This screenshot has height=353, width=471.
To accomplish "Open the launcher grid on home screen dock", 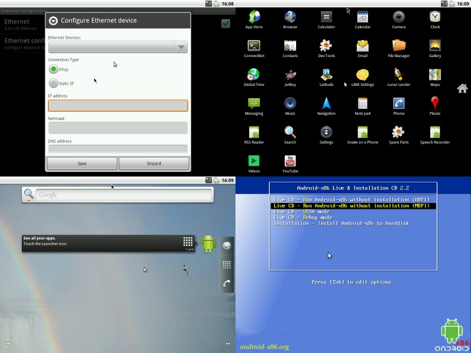I will pos(227,265).
